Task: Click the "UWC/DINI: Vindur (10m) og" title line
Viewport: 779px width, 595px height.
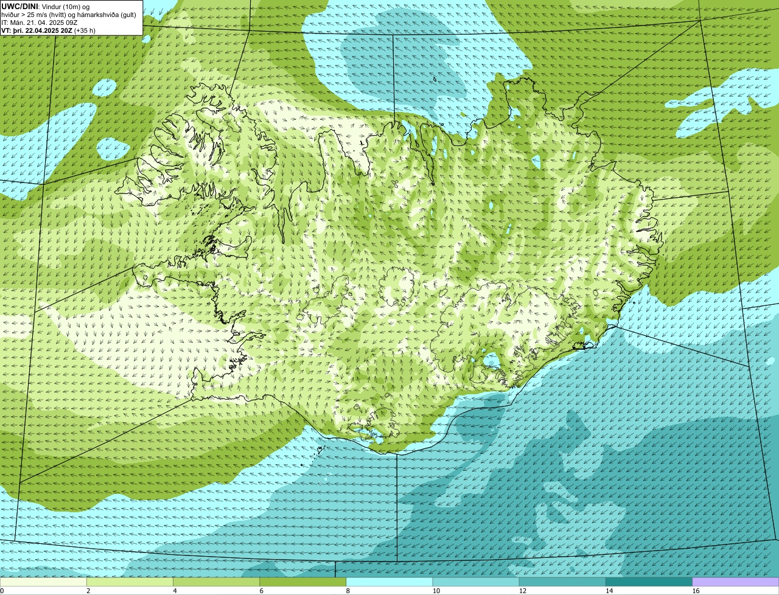Action: pos(46,6)
